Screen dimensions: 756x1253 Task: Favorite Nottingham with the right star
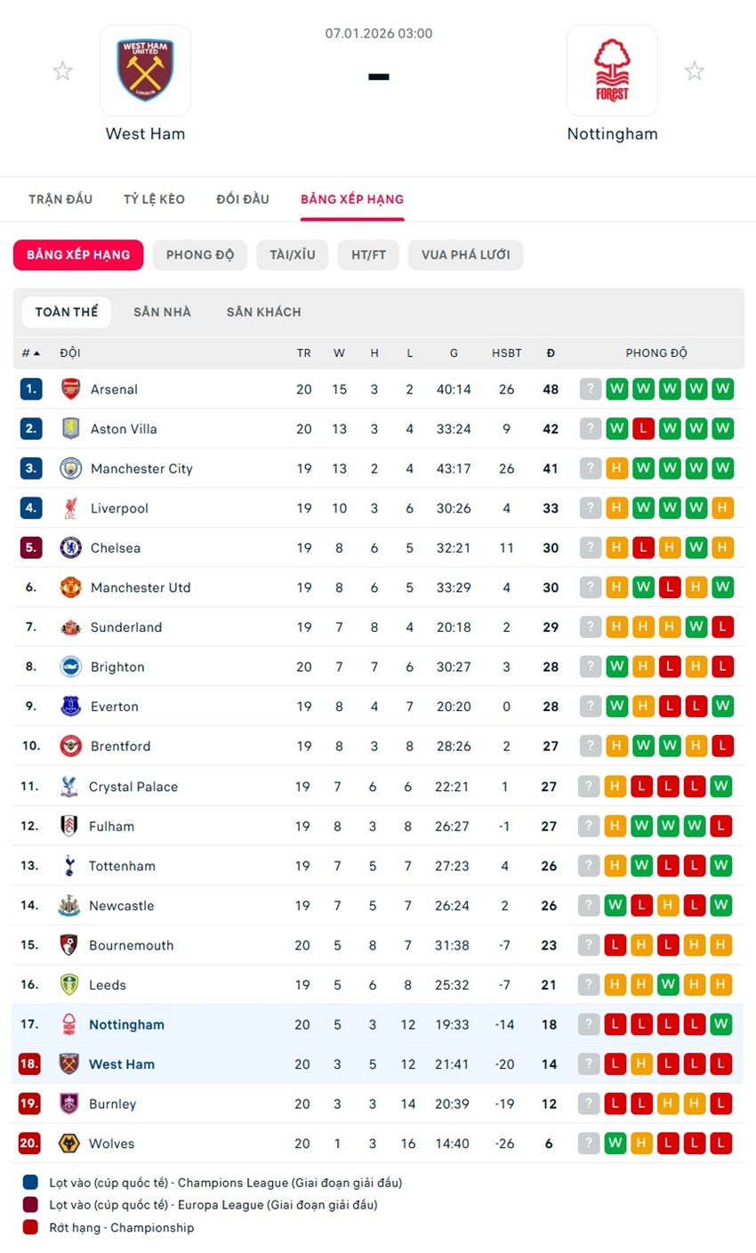point(695,71)
